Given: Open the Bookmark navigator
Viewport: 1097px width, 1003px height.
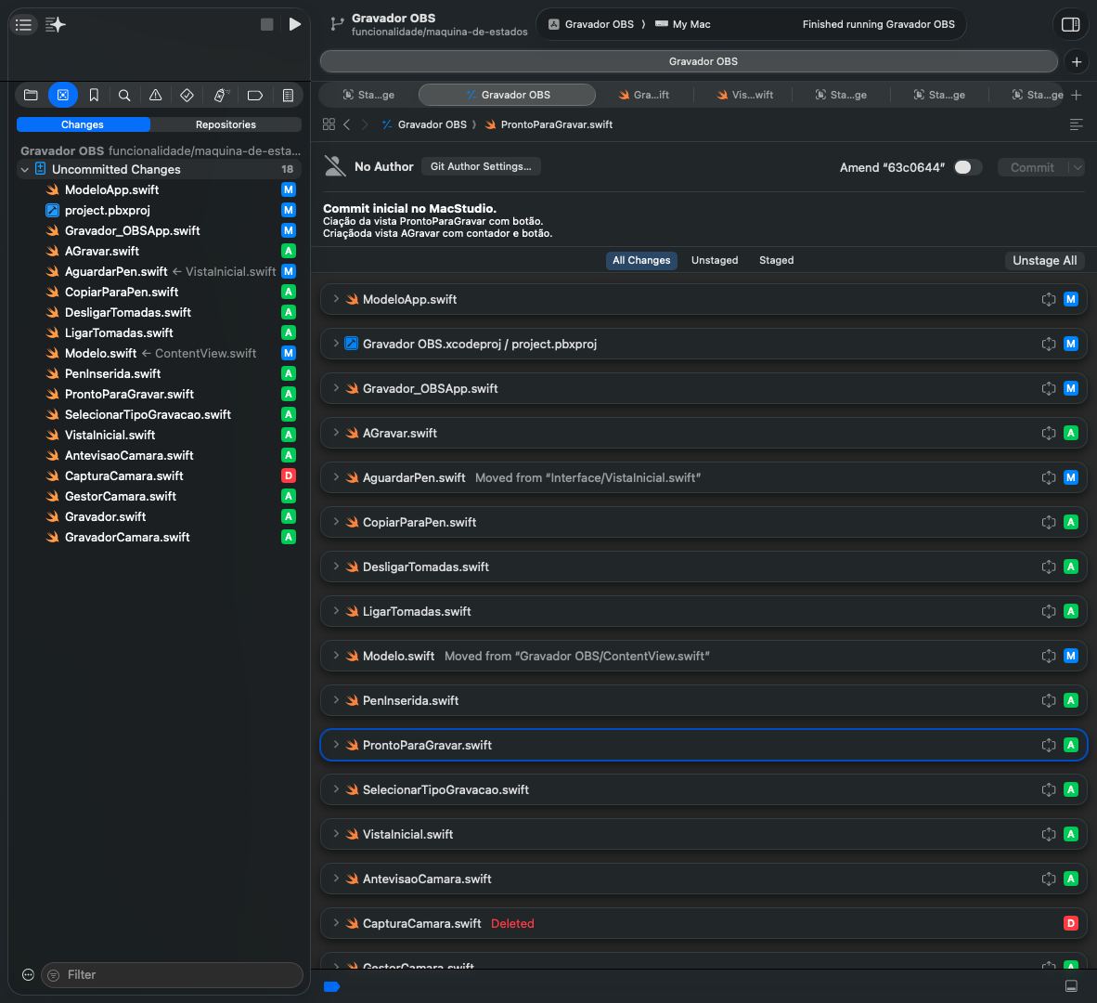Looking at the screenshot, I should pyautogui.click(x=94, y=95).
